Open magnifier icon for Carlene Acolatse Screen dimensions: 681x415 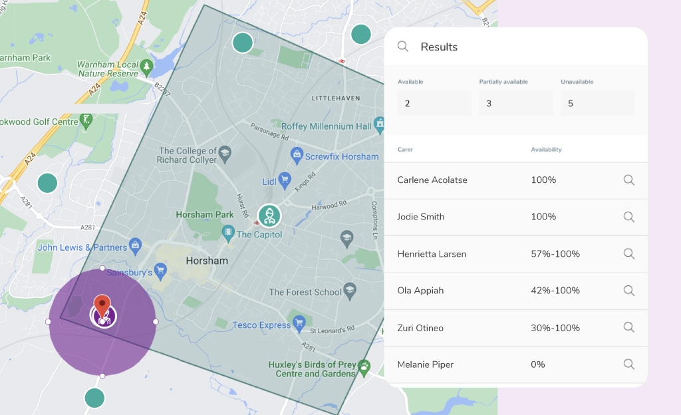coord(628,180)
